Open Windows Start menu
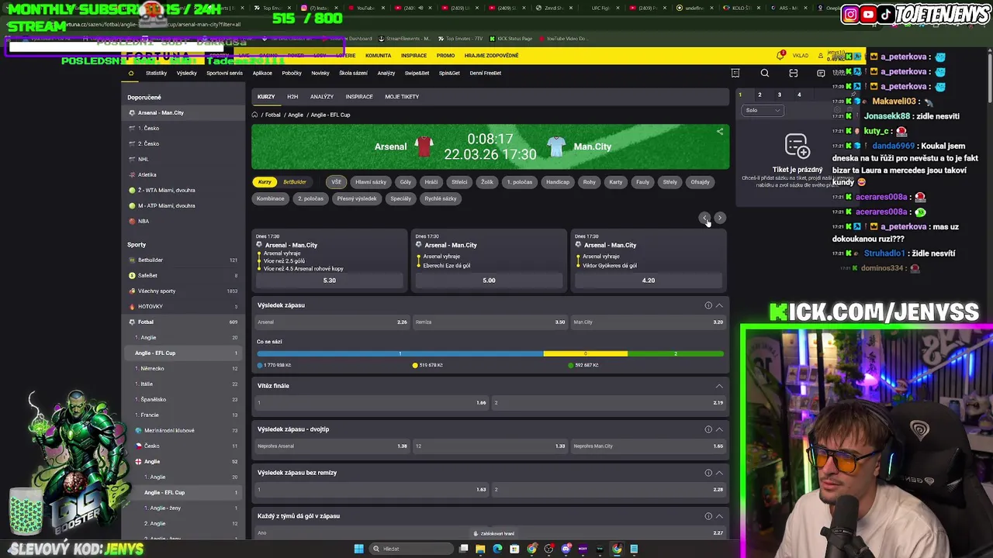Image resolution: width=993 pixels, height=558 pixels. tap(358, 549)
